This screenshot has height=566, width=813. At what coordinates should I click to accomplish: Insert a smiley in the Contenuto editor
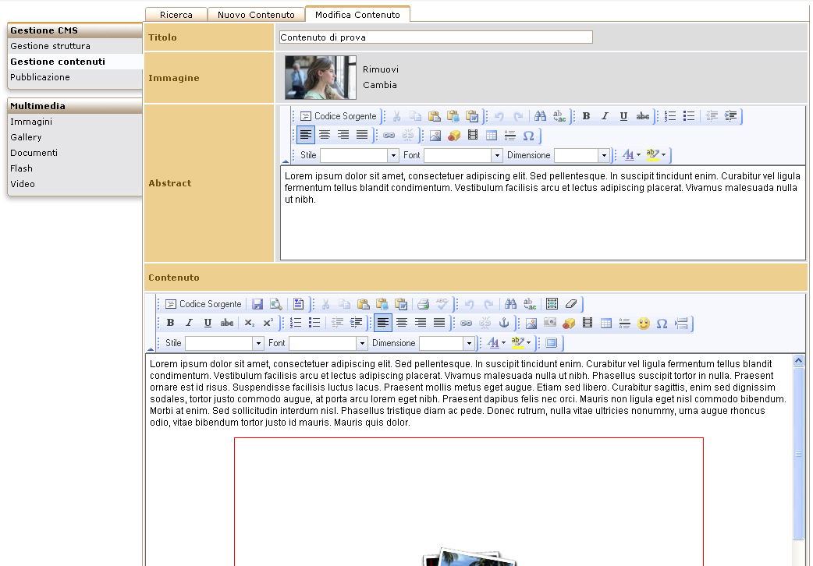(x=644, y=324)
